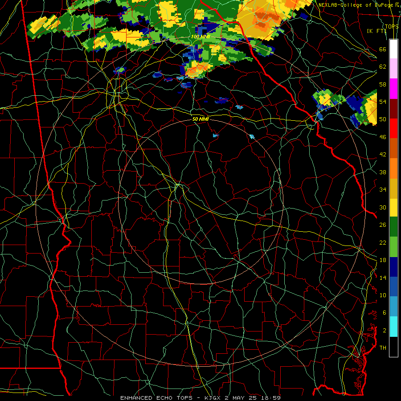This screenshot has height=401, width=401.
Task: Select the dark green legend band
Action: point(393,227)
